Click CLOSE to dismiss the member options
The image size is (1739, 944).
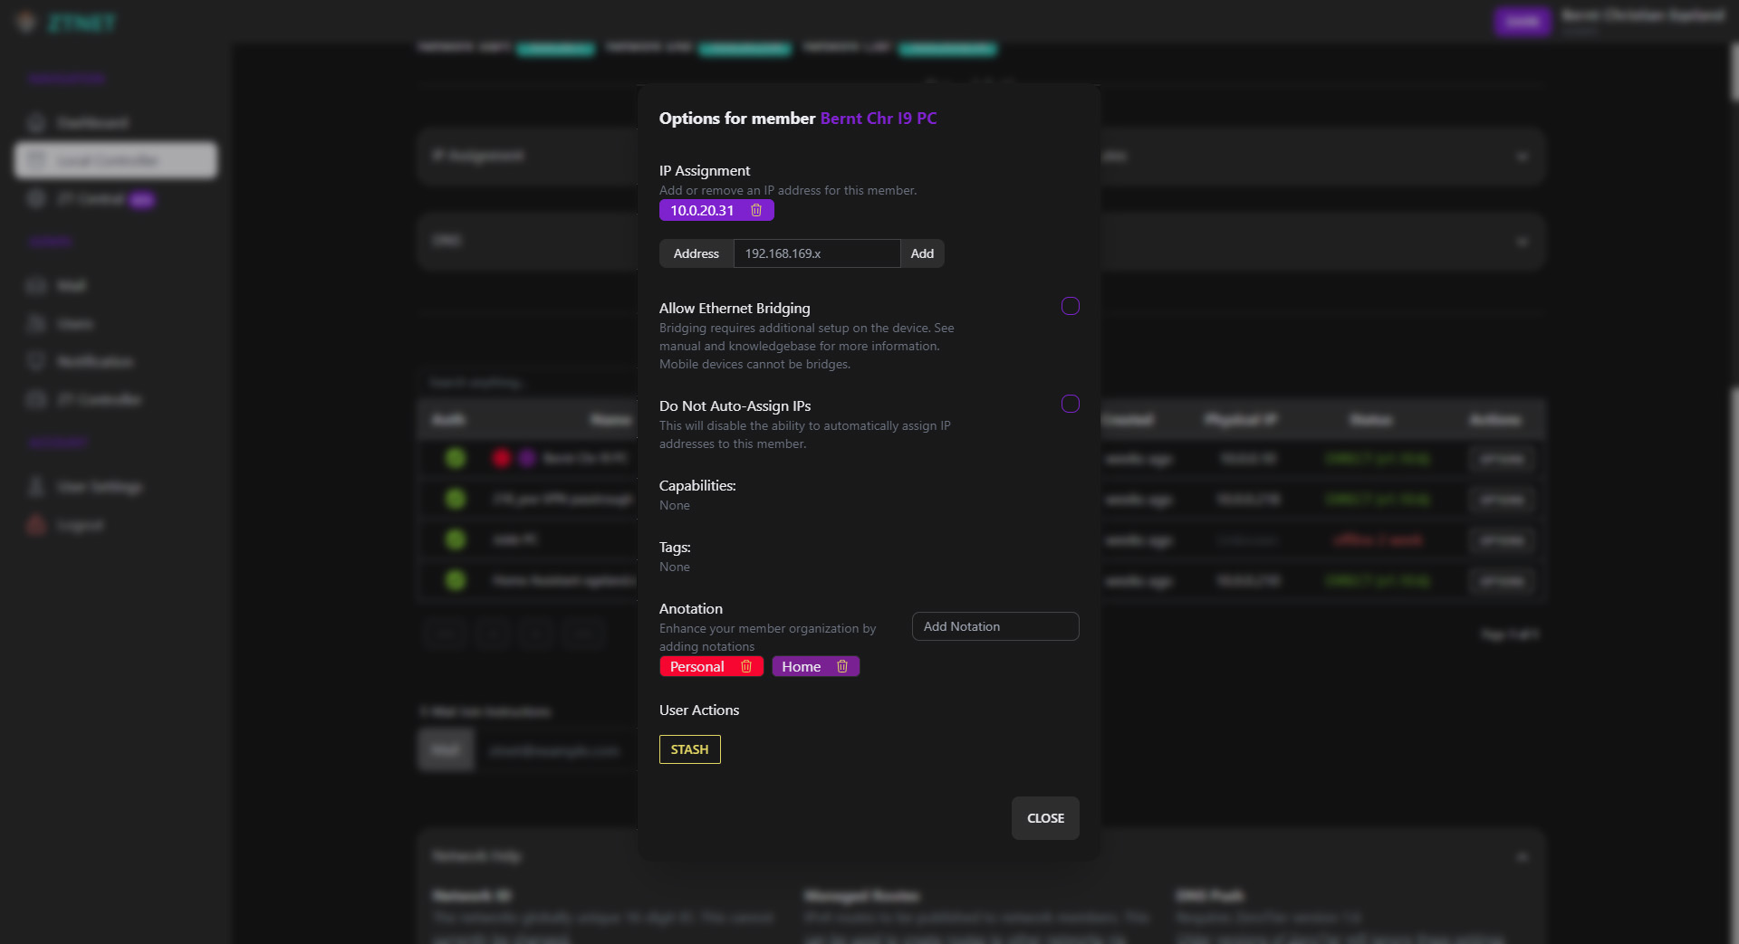1044,817
